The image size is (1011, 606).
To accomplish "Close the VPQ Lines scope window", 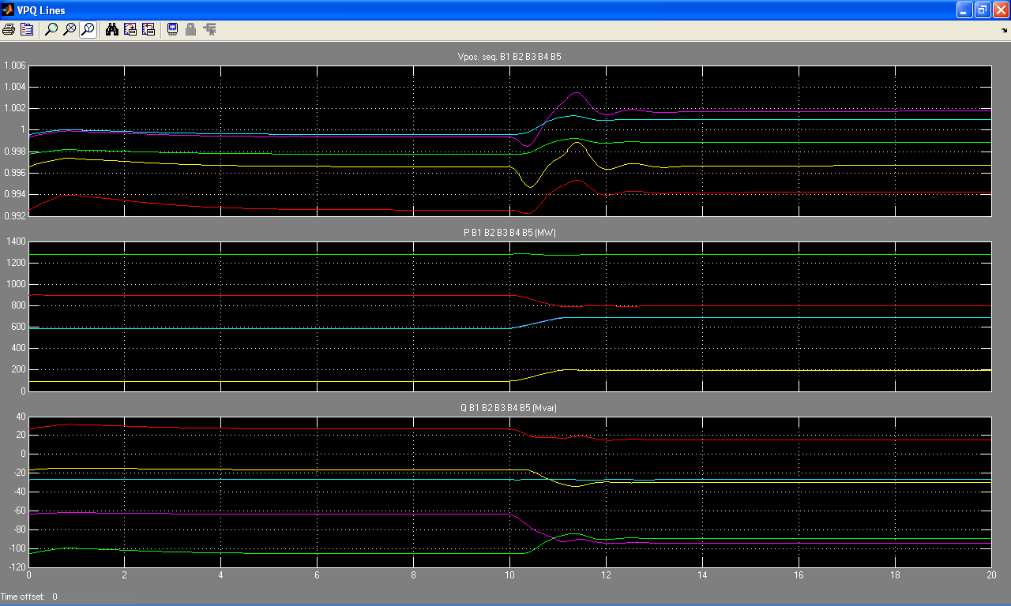I will (1000, 10).
